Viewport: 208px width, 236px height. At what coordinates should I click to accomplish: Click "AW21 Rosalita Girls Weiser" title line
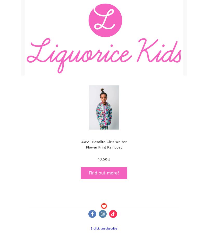pos(104,142)
